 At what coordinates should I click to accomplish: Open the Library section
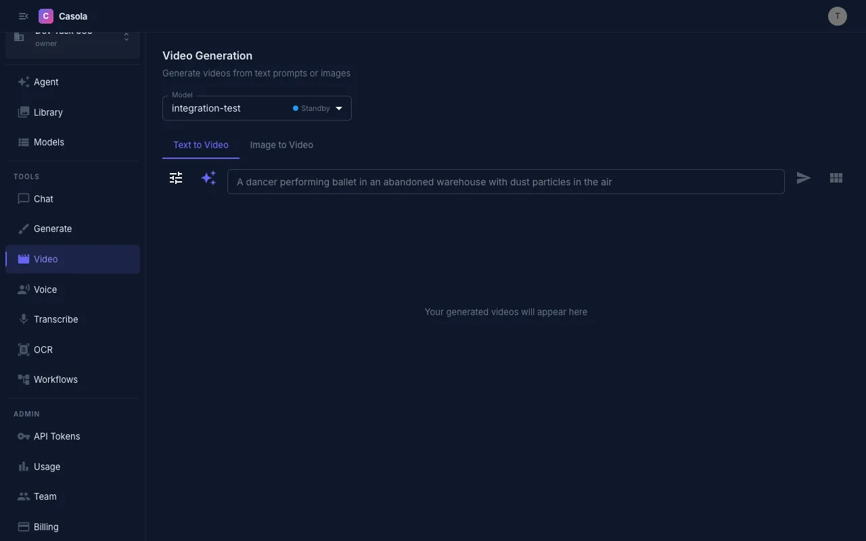pyautogui.click(x=47, y=112)
